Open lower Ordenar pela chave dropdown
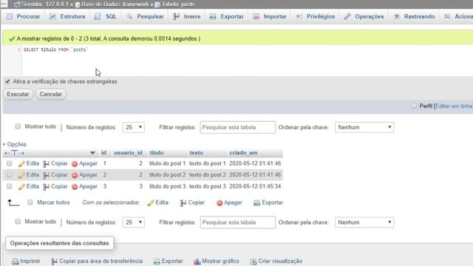473x266 pixels. click(364, 222)
